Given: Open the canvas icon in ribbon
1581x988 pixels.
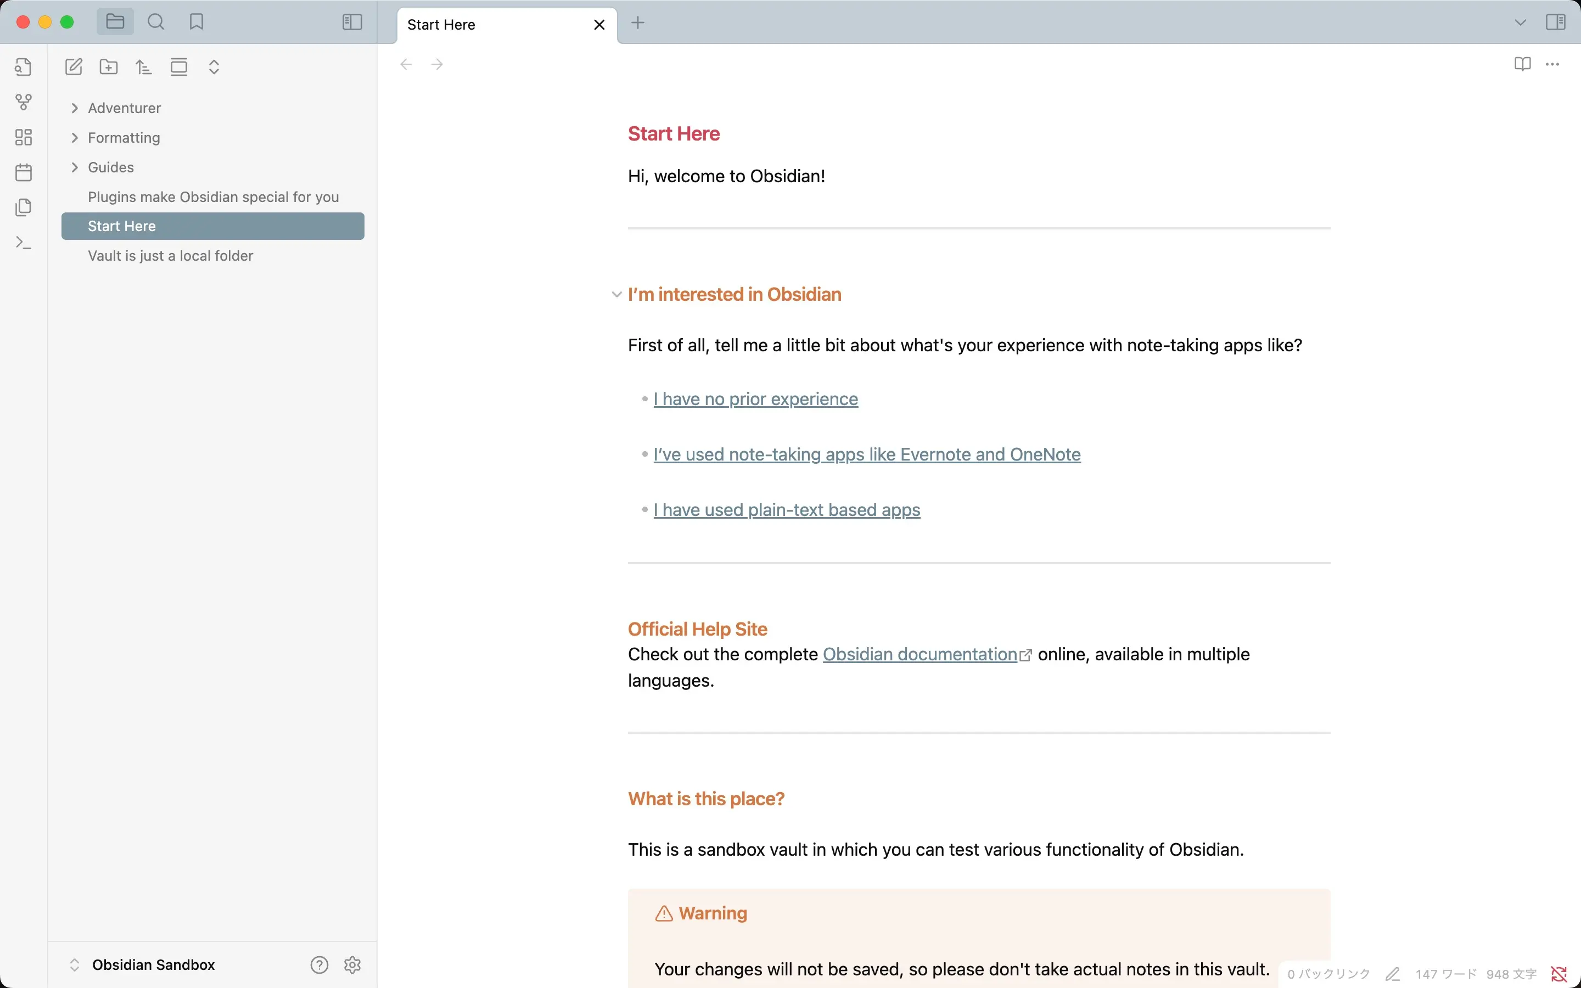Looking at the screenshot, I should tap(24, 137).
